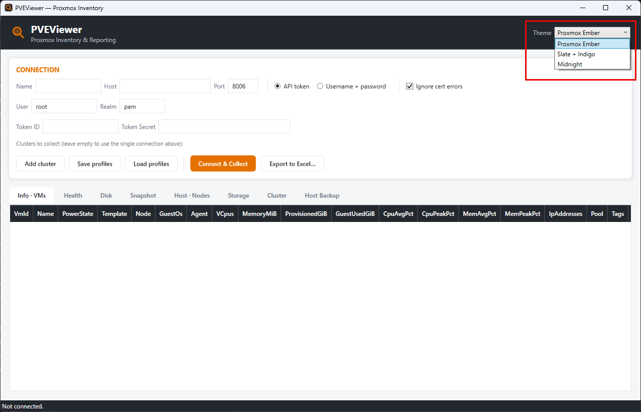This screenshot has width=641, height=412.
Task: Sort by the GuestOs column header
Action: [x=171, y=214]
